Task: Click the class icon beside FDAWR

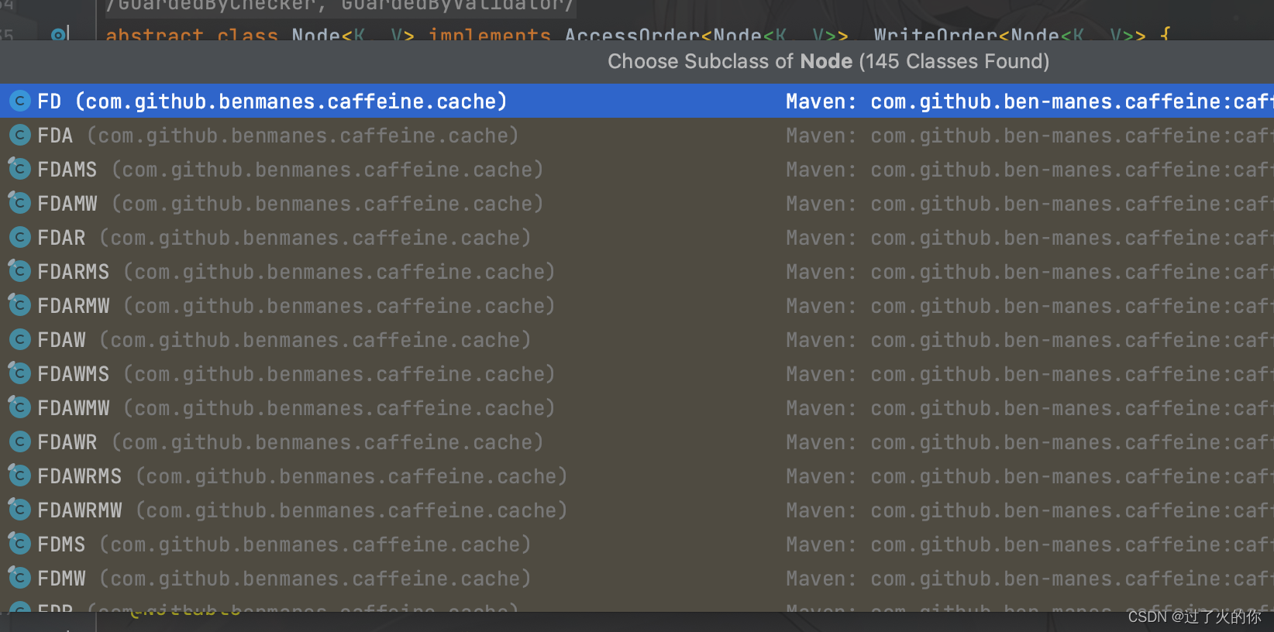Action: (19, 441)
